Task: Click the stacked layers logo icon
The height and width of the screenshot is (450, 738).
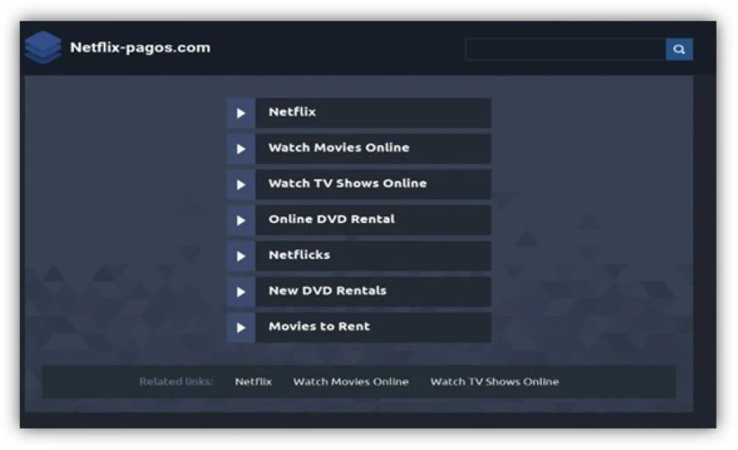Action: (x=43, y=48)
